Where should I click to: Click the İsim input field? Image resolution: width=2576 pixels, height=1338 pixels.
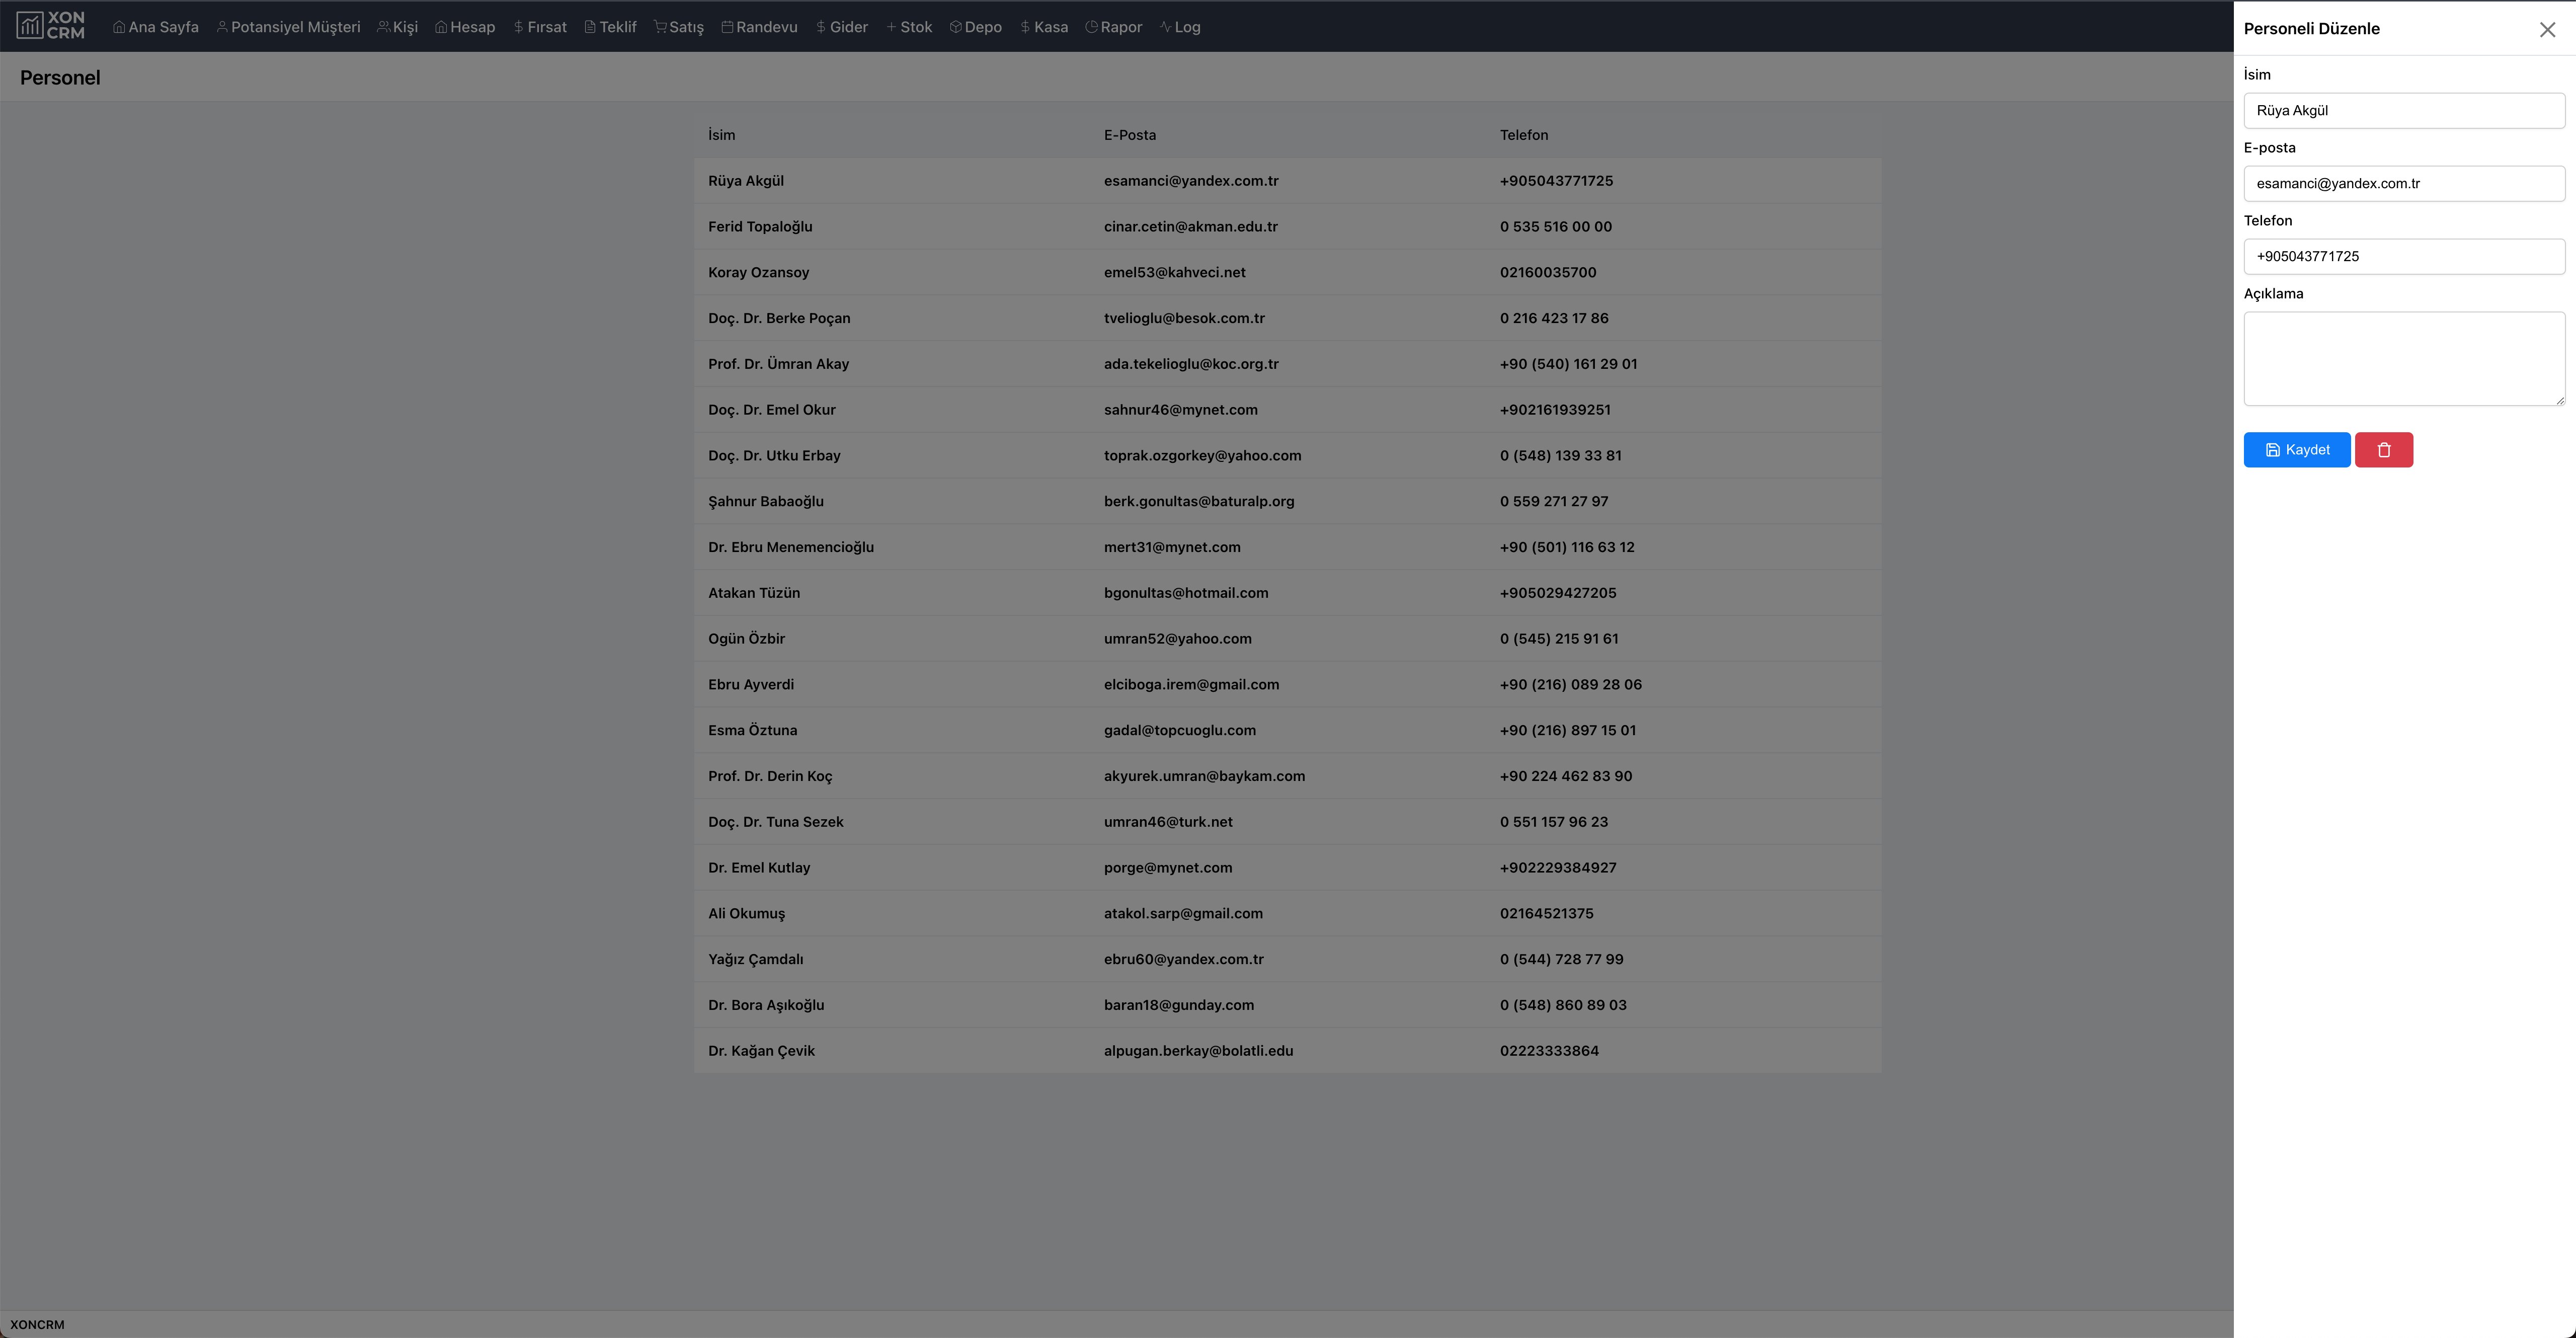[2403, 111]
